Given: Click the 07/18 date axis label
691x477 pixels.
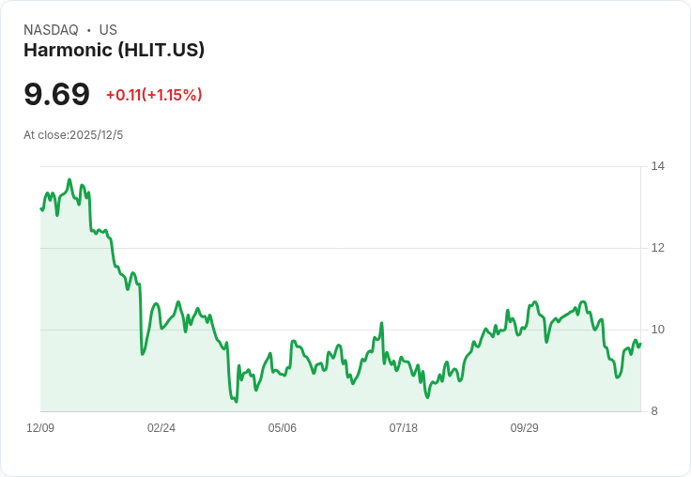Looking at the screenshot, I should click(x=403, y=428).
